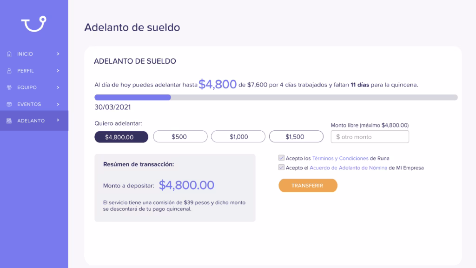This screenshot has width=476, height=268.
Task: Click the advance progress bar
Action: pyautogui.click(x=276, y=97)
